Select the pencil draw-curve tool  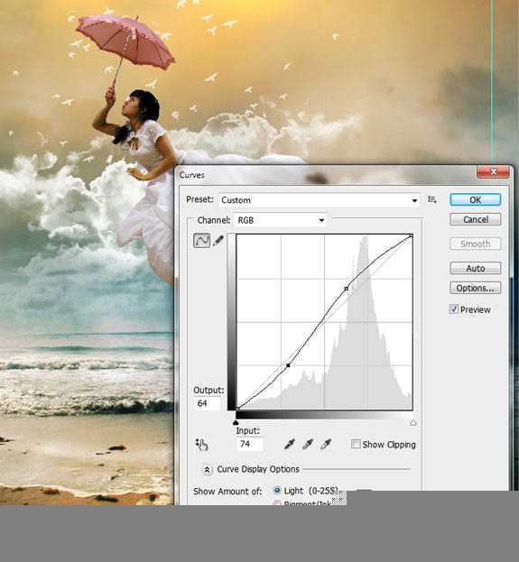[x=218, y=240]
